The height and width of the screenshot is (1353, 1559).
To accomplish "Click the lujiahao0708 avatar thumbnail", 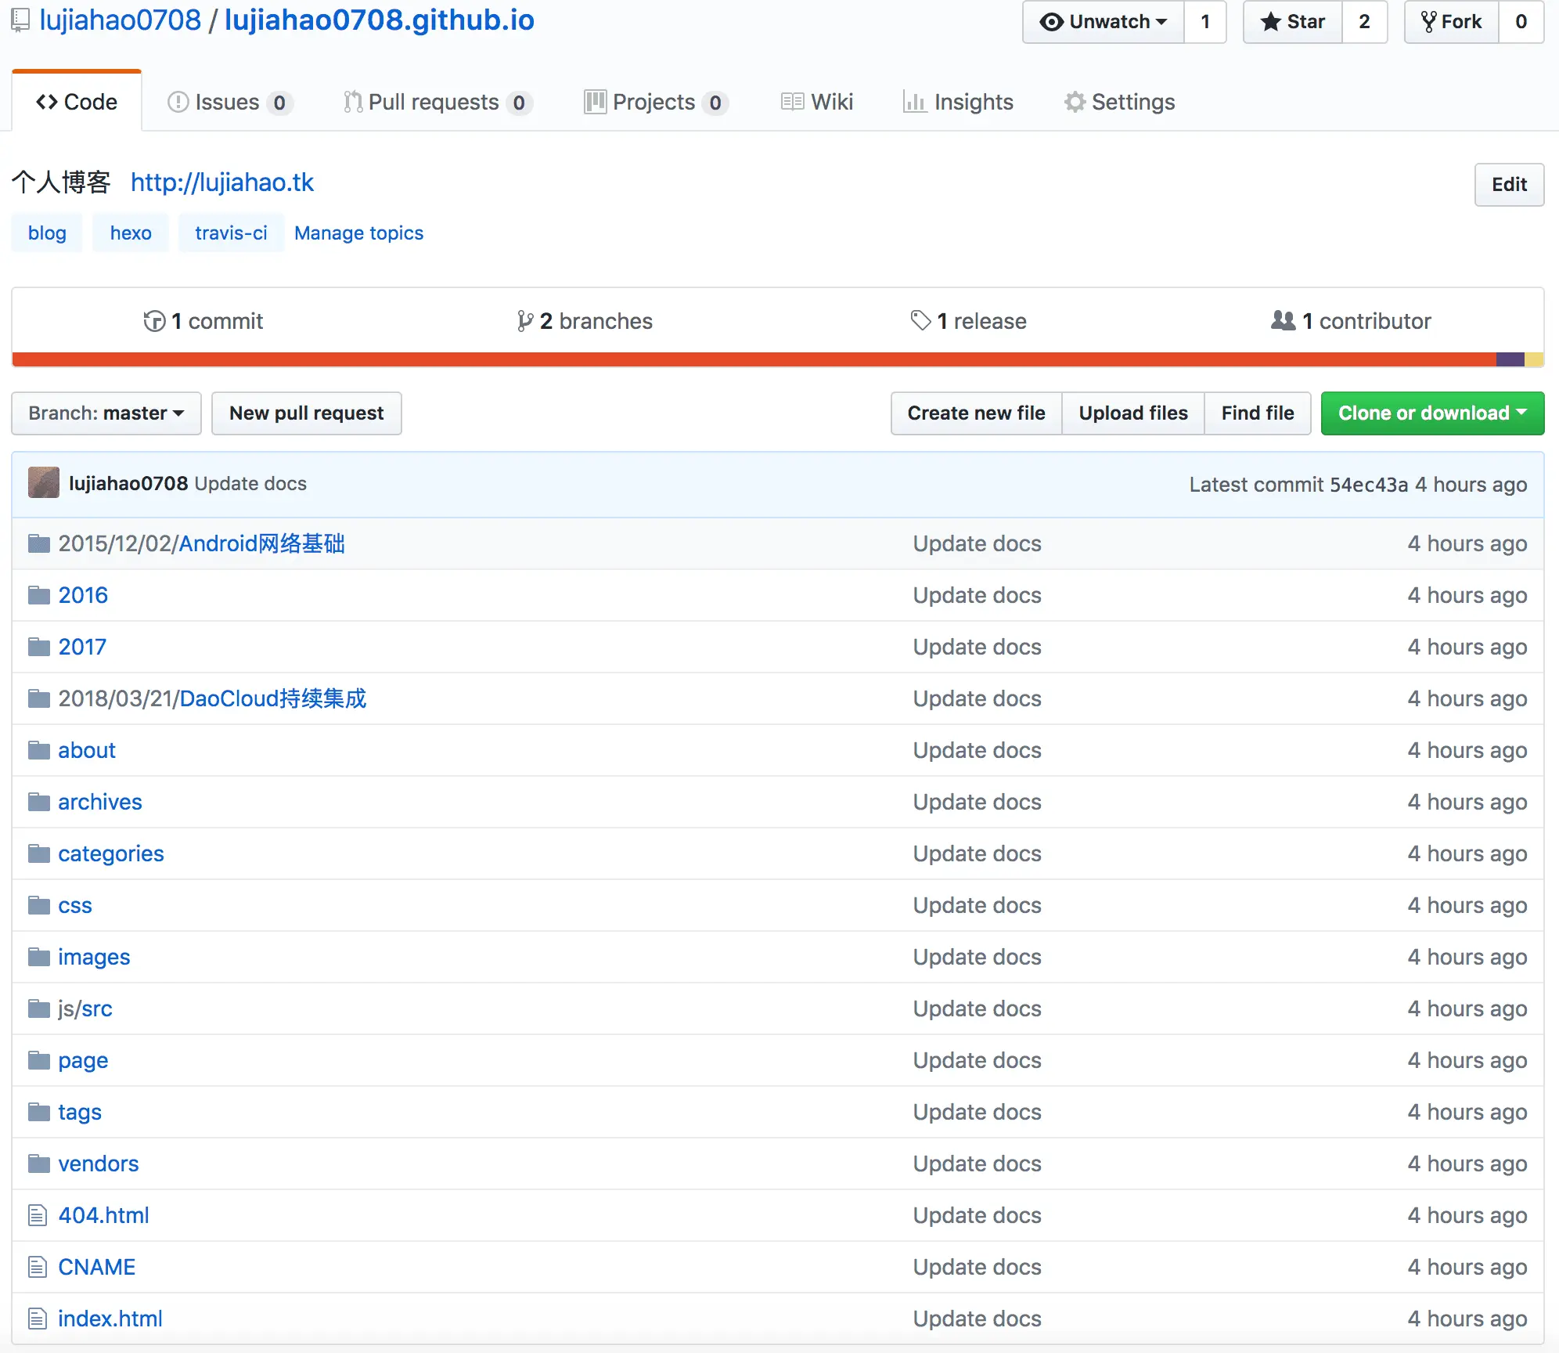I will tap(44, 483).
